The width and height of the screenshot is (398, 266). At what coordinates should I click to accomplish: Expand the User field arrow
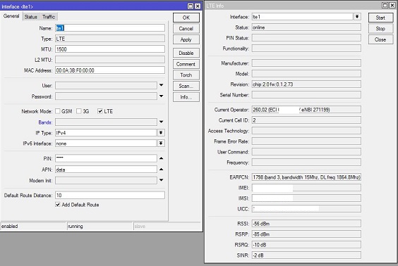click(x=161, y=85)
